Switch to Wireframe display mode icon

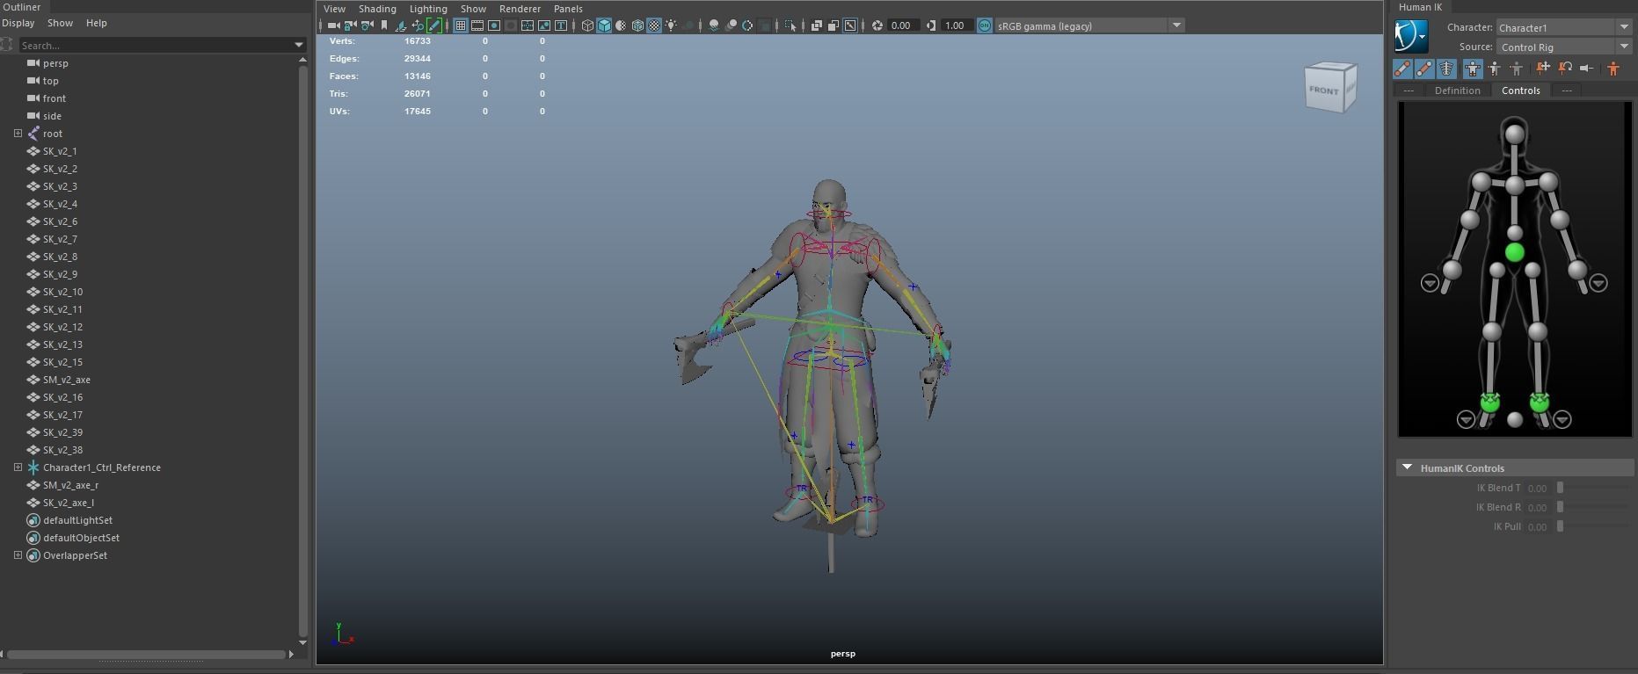click(x=587, y=25)
